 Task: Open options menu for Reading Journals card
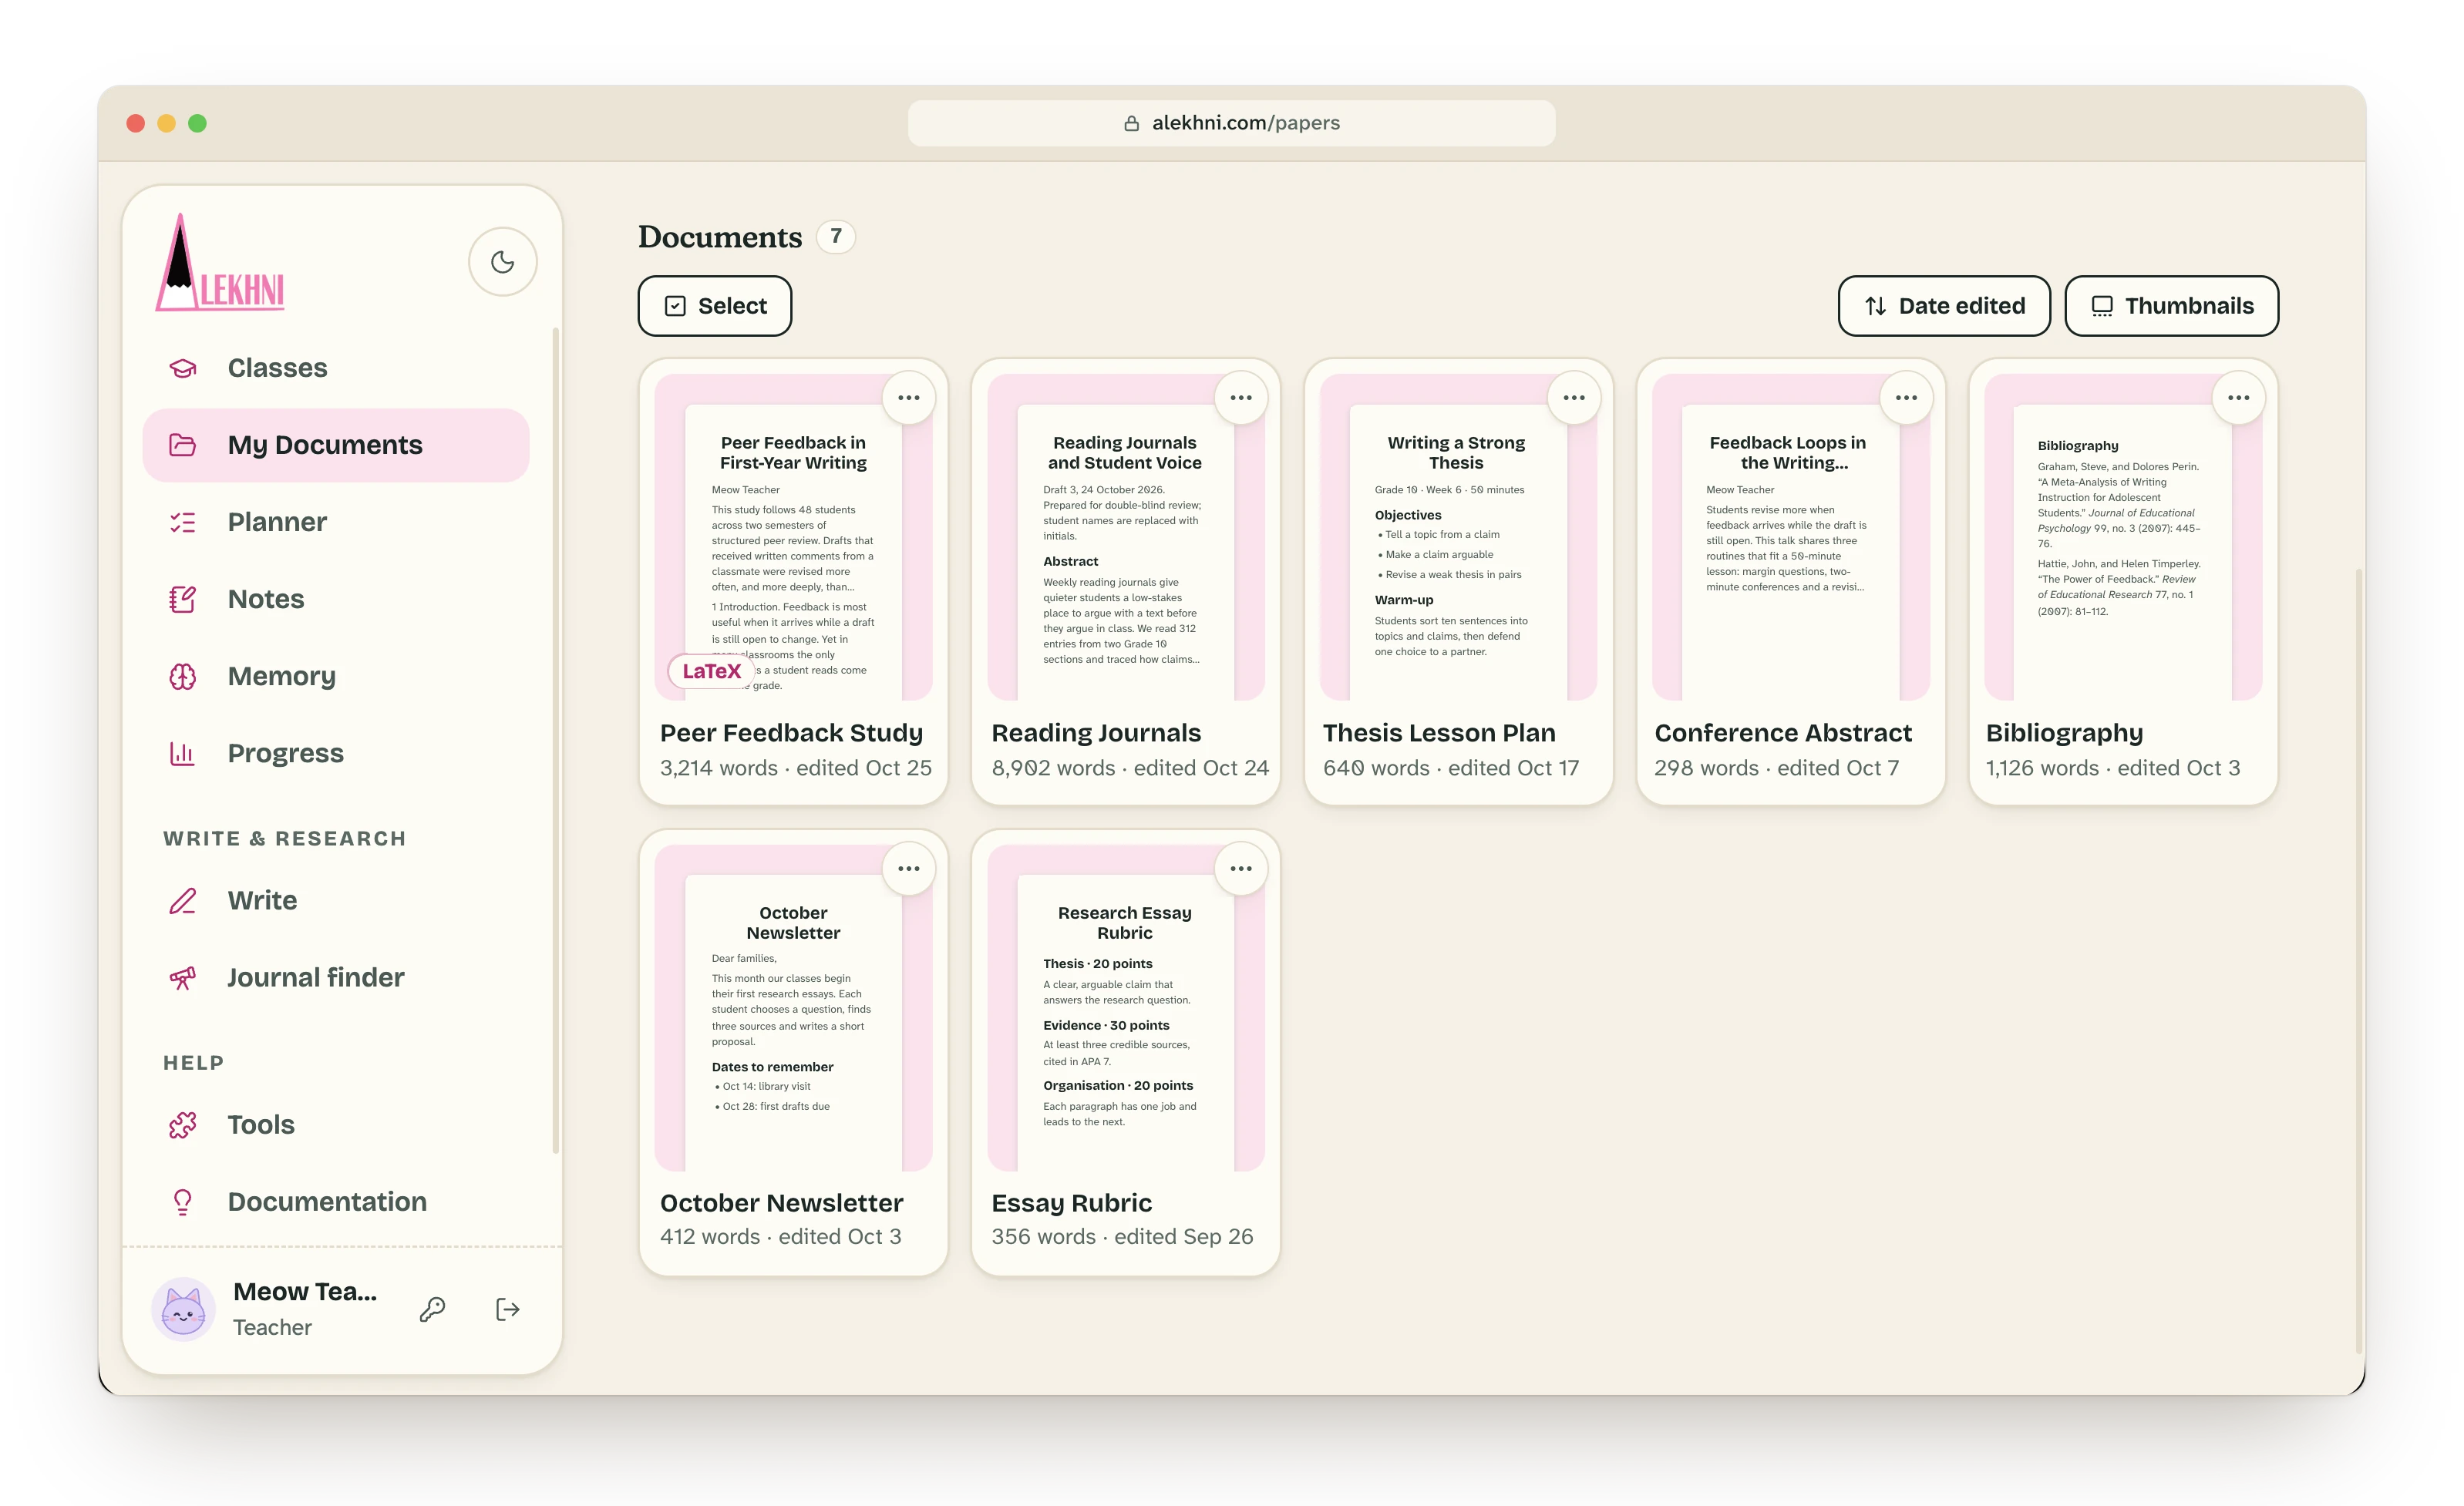coord(1241,398)
